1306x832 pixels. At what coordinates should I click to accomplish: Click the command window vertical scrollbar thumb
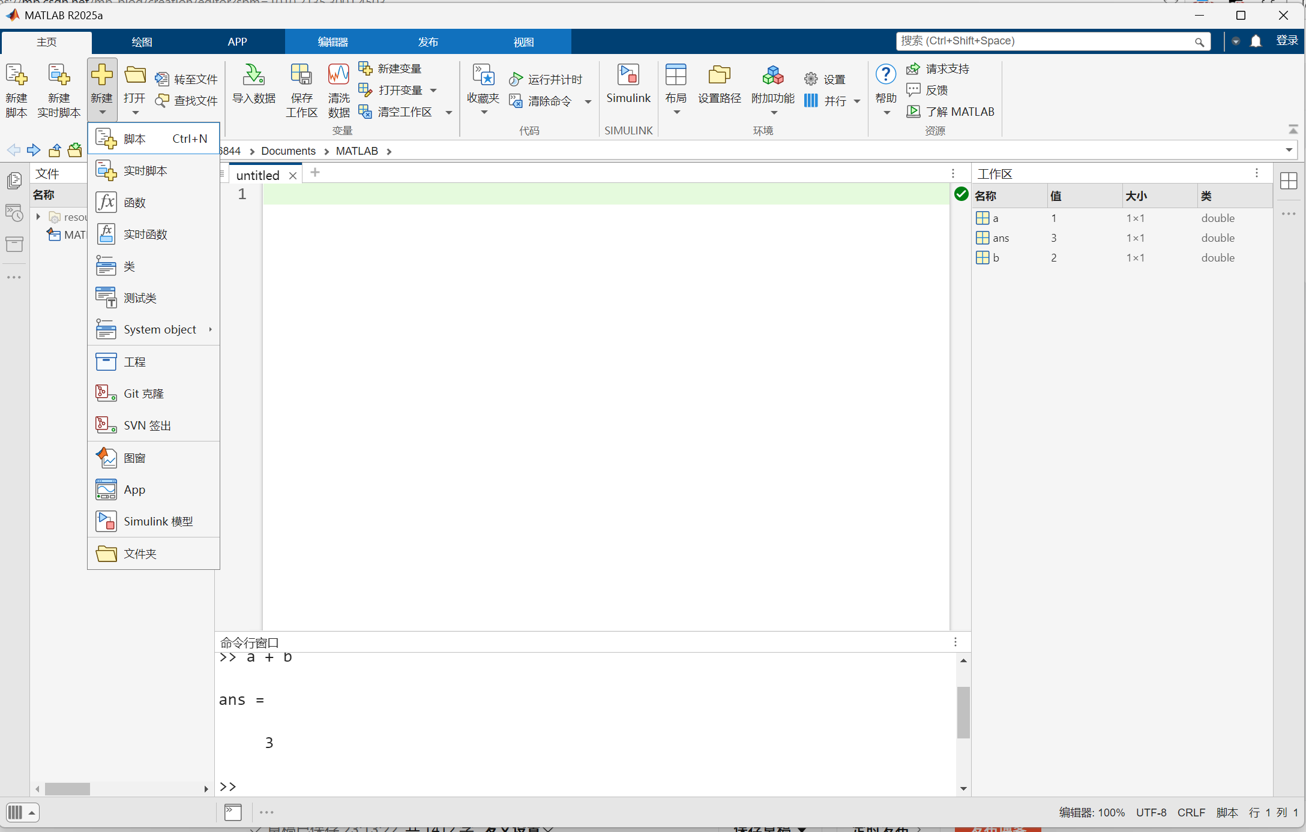pos(963,712)
